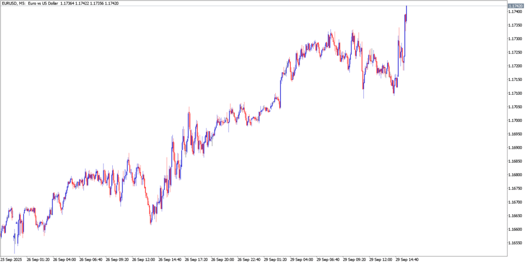
Task: Click the 1.16750 price axis label
Action: coord(516,188)
